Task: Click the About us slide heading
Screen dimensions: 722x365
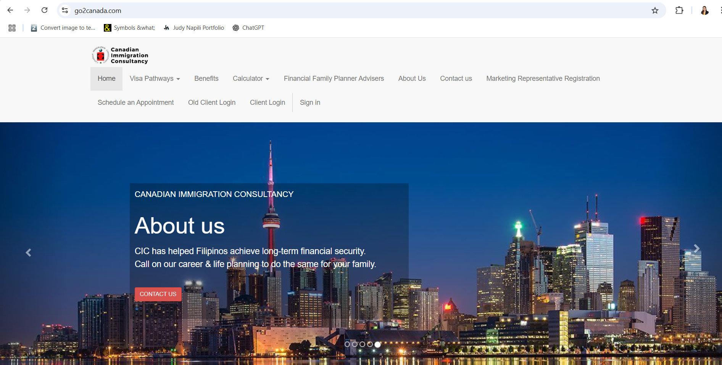Action: [x=180, y=226]
